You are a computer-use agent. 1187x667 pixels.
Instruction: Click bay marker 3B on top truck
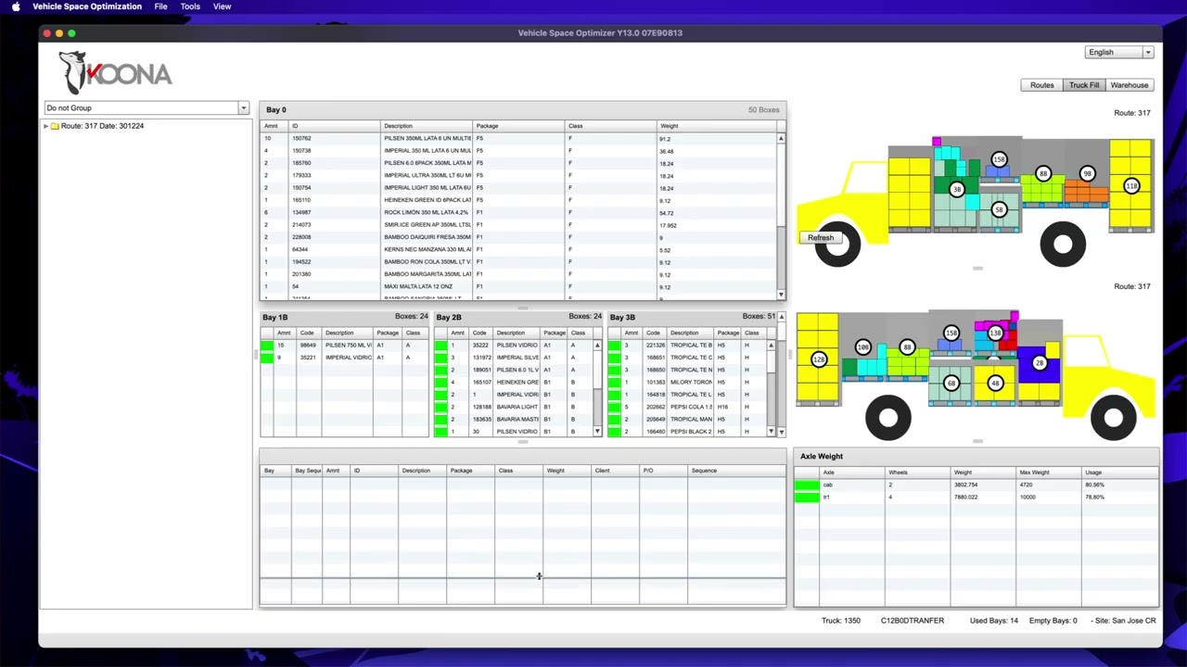pos(956,189)
